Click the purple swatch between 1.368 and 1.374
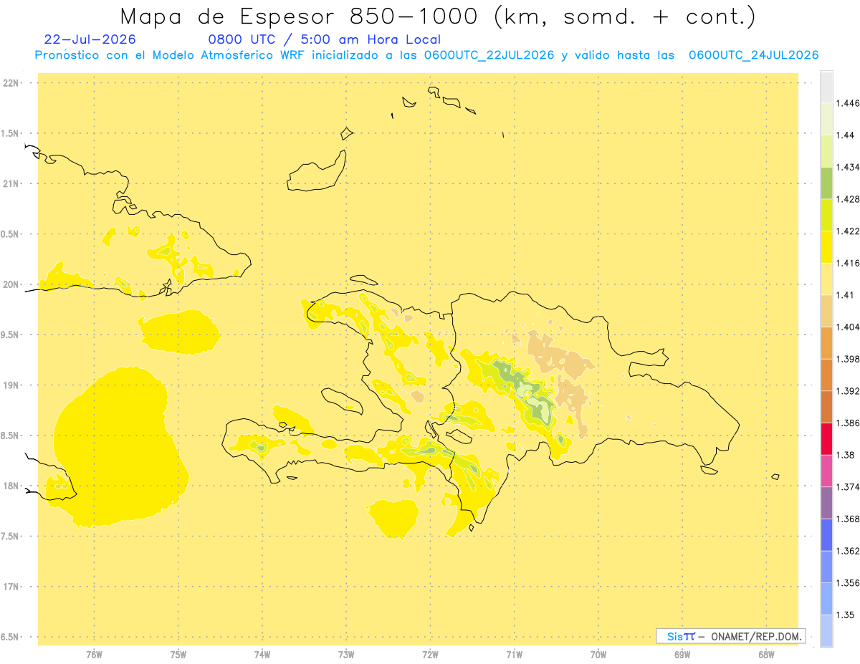This screenshot has height=664, width=860. (826, 502)
